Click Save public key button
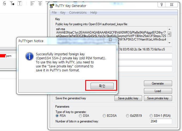 [128, 98]
